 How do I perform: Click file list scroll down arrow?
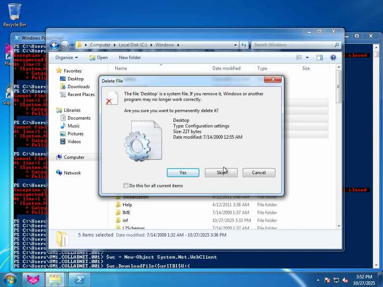[338, 226]
